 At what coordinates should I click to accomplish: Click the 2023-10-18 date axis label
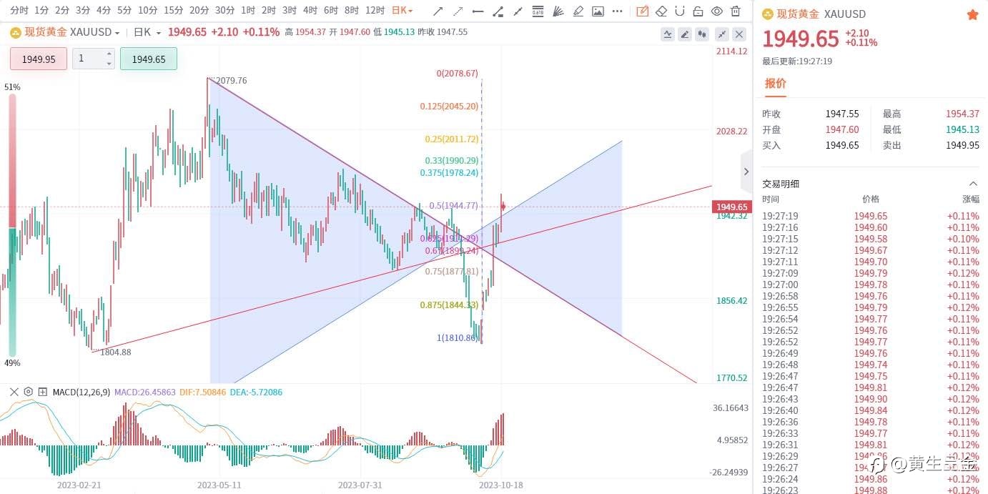tap(500, 485)
